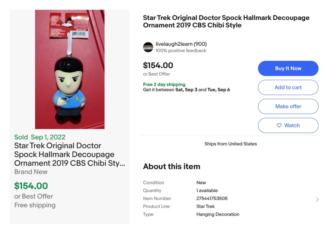The image size is (326, 232).
Task: Click the Hanging Decoration type value
Action: pos(218,214)
